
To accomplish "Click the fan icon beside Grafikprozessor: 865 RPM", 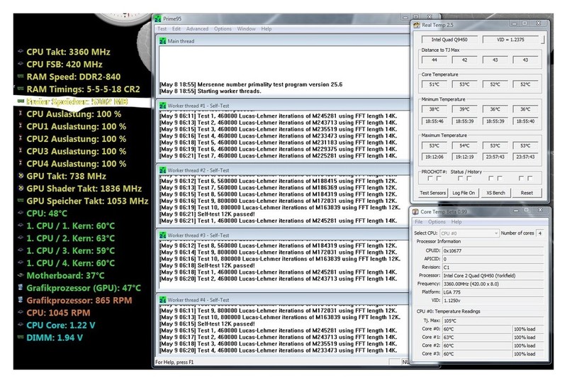I will click(21, 300).
